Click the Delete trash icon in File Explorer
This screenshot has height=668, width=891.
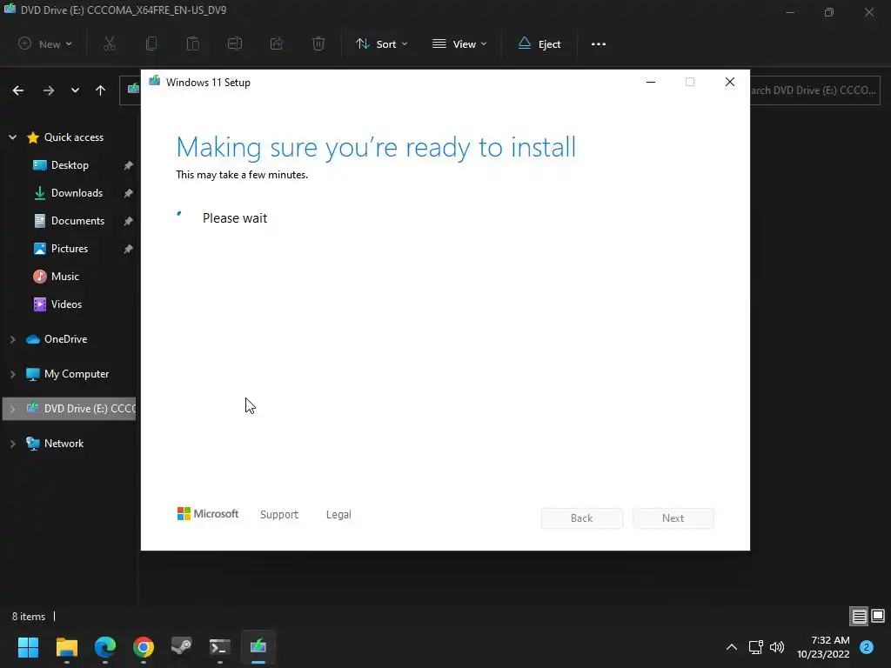(x=318, y=43)
